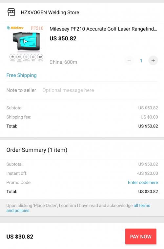Open the Free Shipping options
The width and height of the screenshot is (164, 249).
(x=22, y=75)
